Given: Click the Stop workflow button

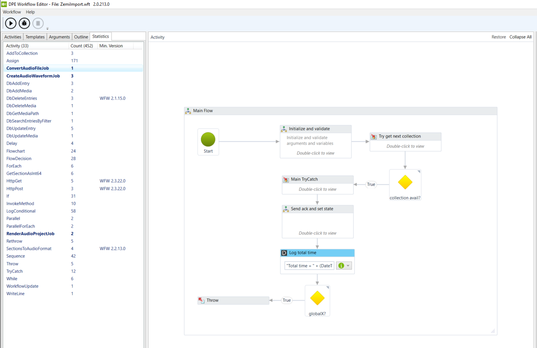Looking at the screenshot, I should coord(38,24).
